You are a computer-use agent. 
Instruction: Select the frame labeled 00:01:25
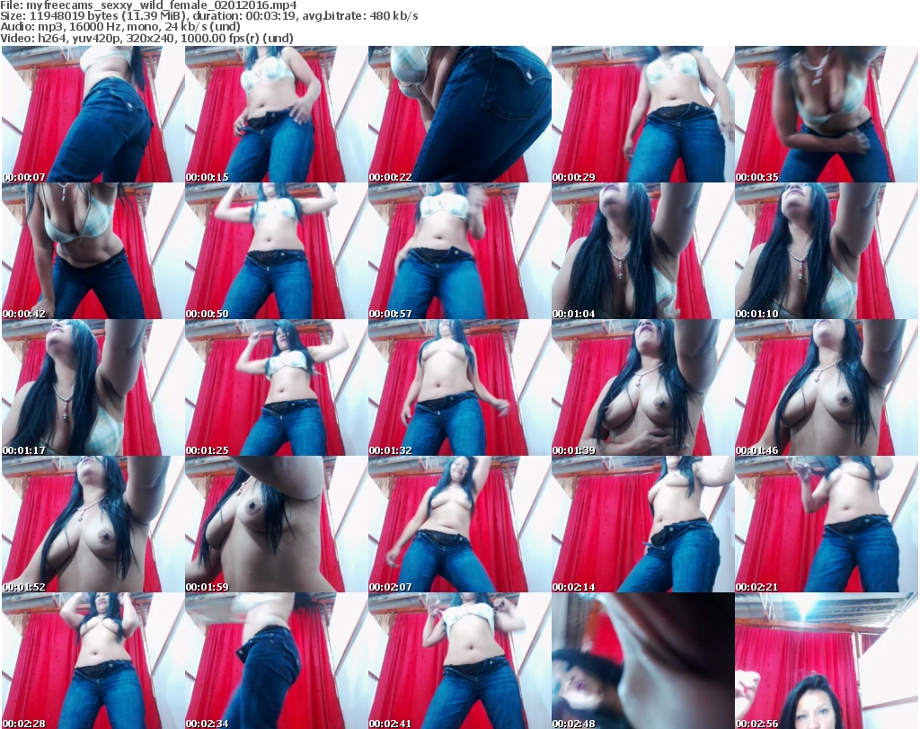pos(277,387)
